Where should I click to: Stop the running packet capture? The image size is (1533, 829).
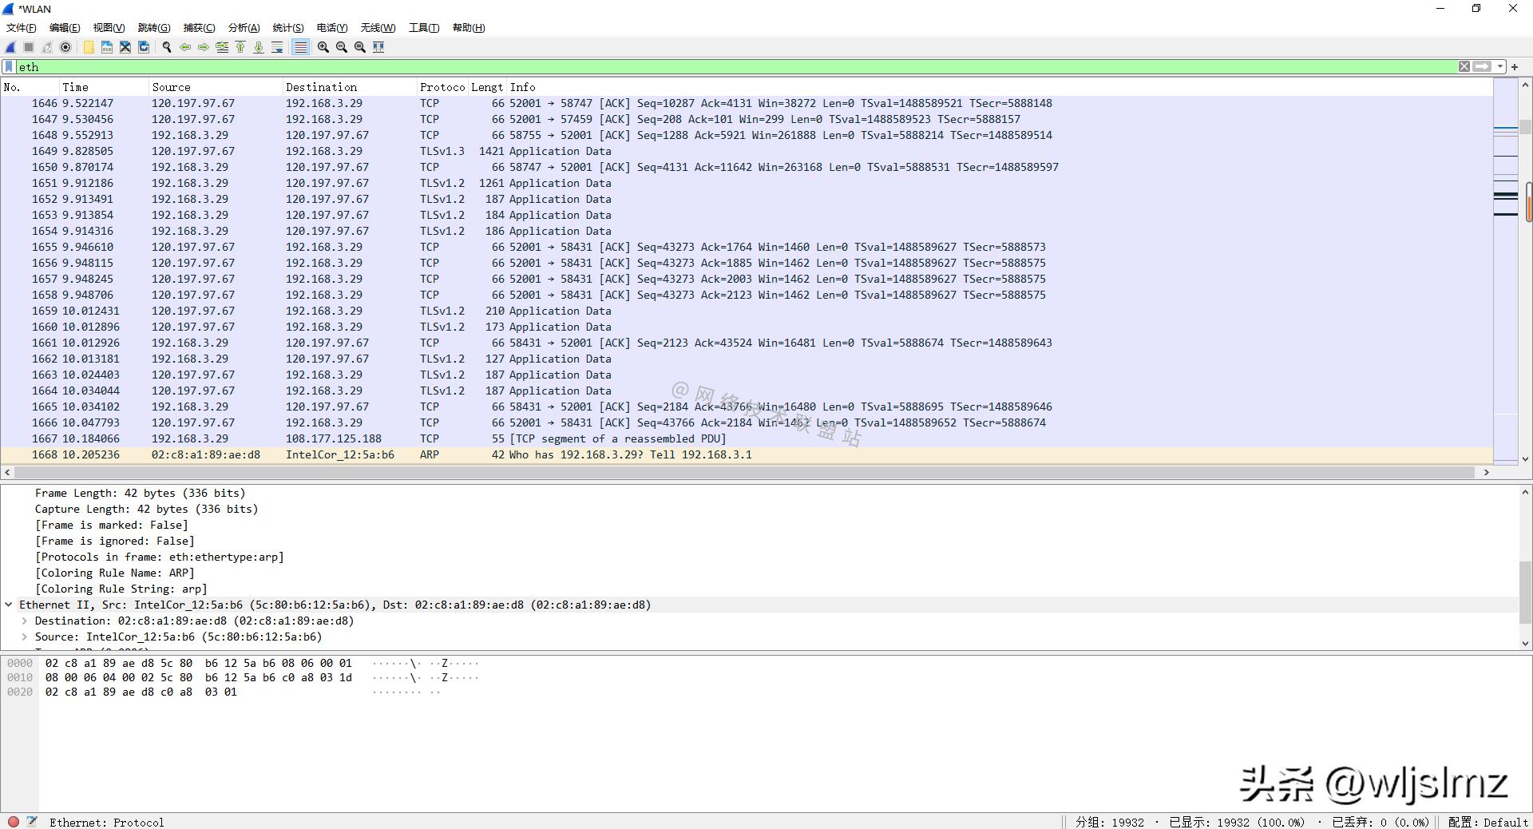coord(29,47)
